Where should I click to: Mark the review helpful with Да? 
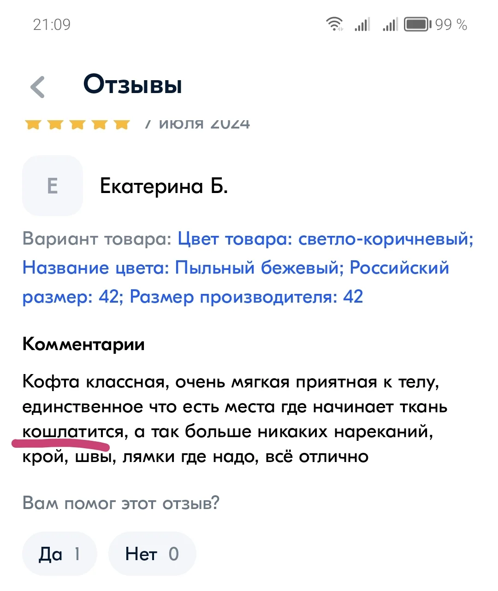pyautogui.click(x=59, y=554)
